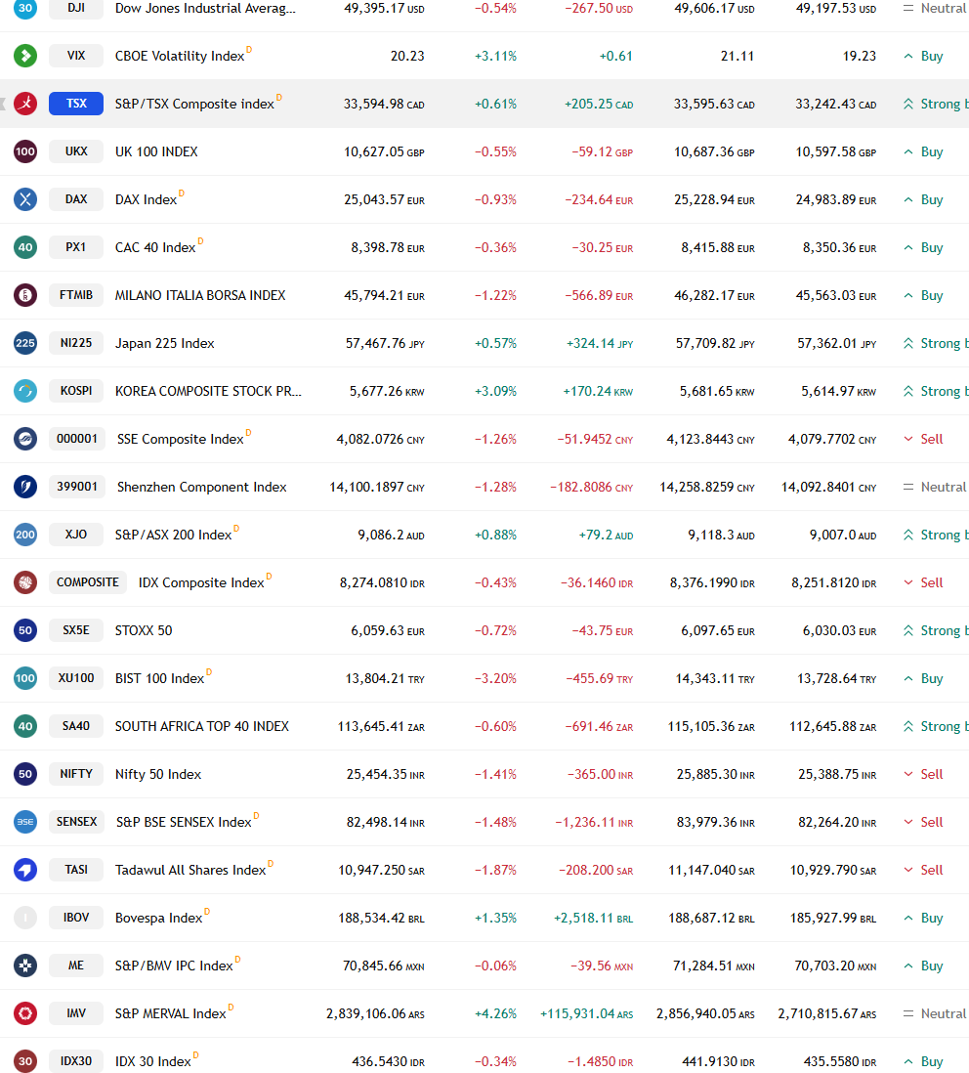The width and height of the screenshot is (969, 1073).
Task: Click the SSE Composite Sell rating
Action: click(x=924, y=440)
